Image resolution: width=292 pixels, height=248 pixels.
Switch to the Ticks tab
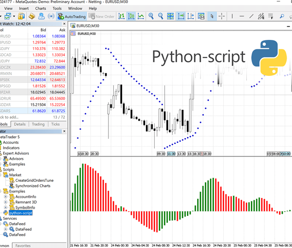pyautogui.click(x=55, y=124)
